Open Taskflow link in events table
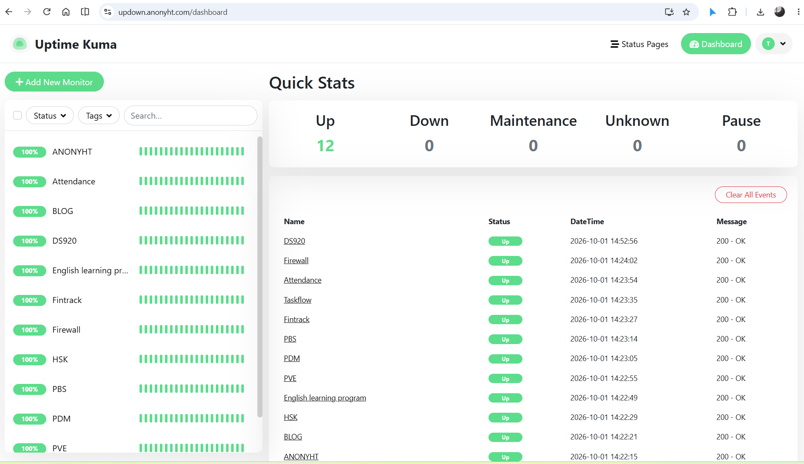Viewport: 804px width, 464px height. 297,300
